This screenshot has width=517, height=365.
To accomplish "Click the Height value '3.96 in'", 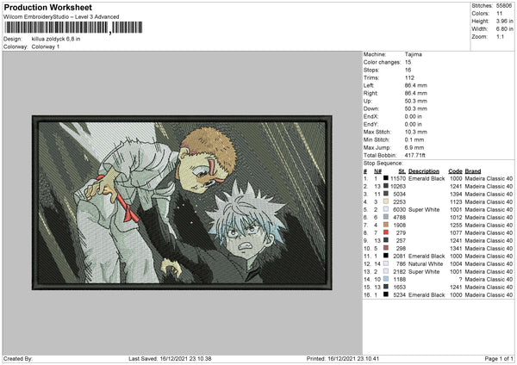I will pos(504,21).
